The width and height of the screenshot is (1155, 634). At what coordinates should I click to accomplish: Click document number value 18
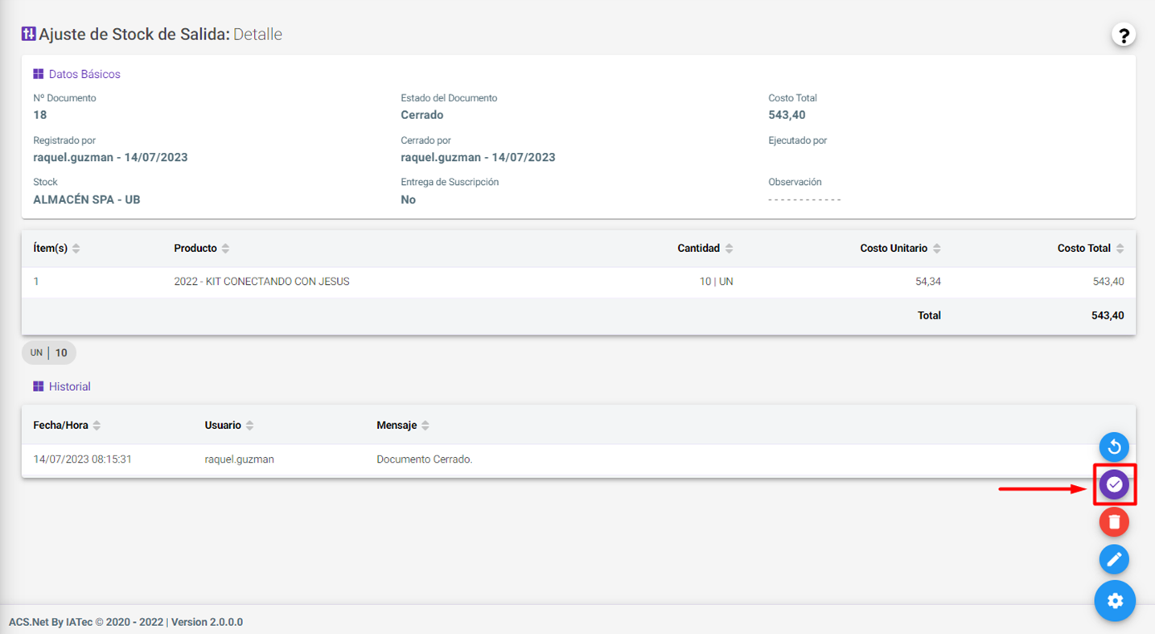[x=39, y=115]
